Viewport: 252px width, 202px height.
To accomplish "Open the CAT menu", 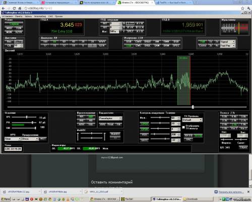I will [50, 16].
